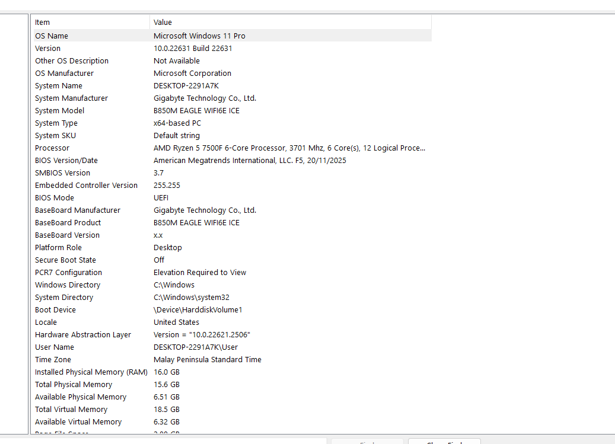Click the value 255.255
This screenshot has width=615, height=444.
click(167, 186)
